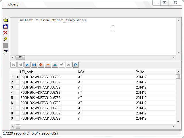Viewport: 184px width, 138px height.
Task: Go to next record with blue arrow
Action: (x=27, y=65)
